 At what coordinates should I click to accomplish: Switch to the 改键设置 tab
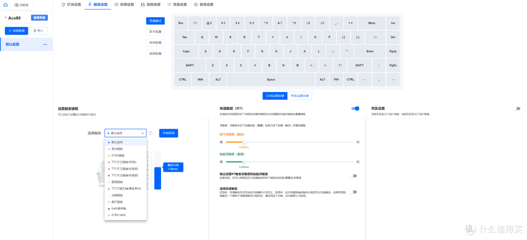pyautogui.click(x=124, y=5)
